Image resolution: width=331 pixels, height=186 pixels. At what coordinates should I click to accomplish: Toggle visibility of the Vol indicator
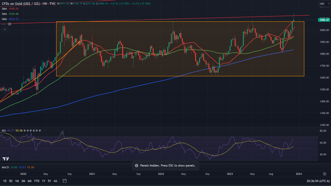pos(10,24)
